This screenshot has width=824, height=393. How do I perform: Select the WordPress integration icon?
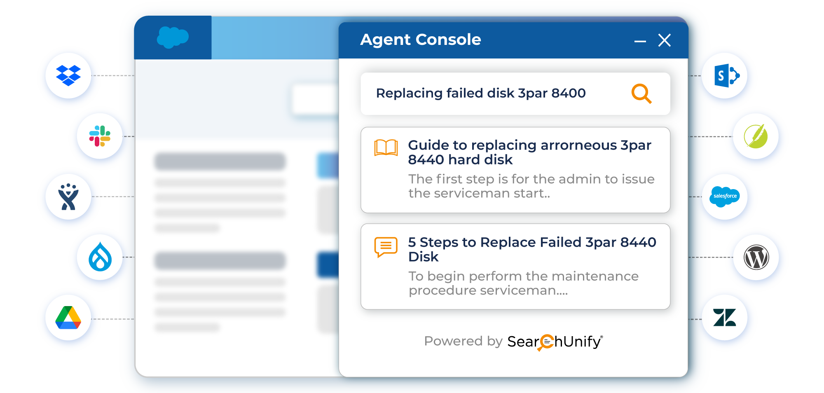point(756,257)
